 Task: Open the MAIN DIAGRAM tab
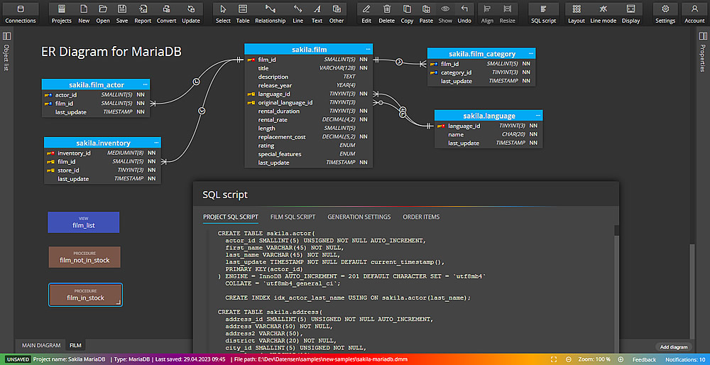[41, 346]
